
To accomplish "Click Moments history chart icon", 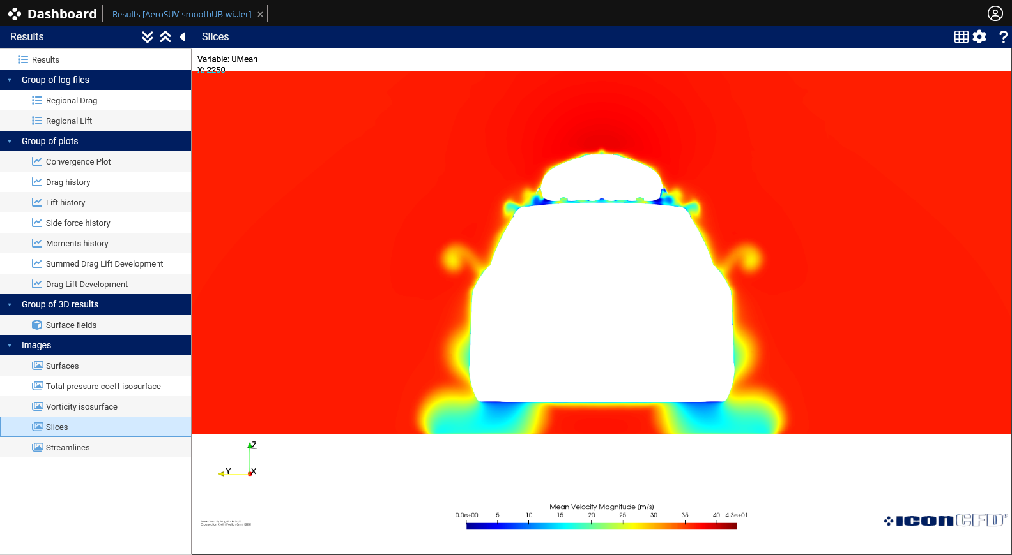I will 37,243.
